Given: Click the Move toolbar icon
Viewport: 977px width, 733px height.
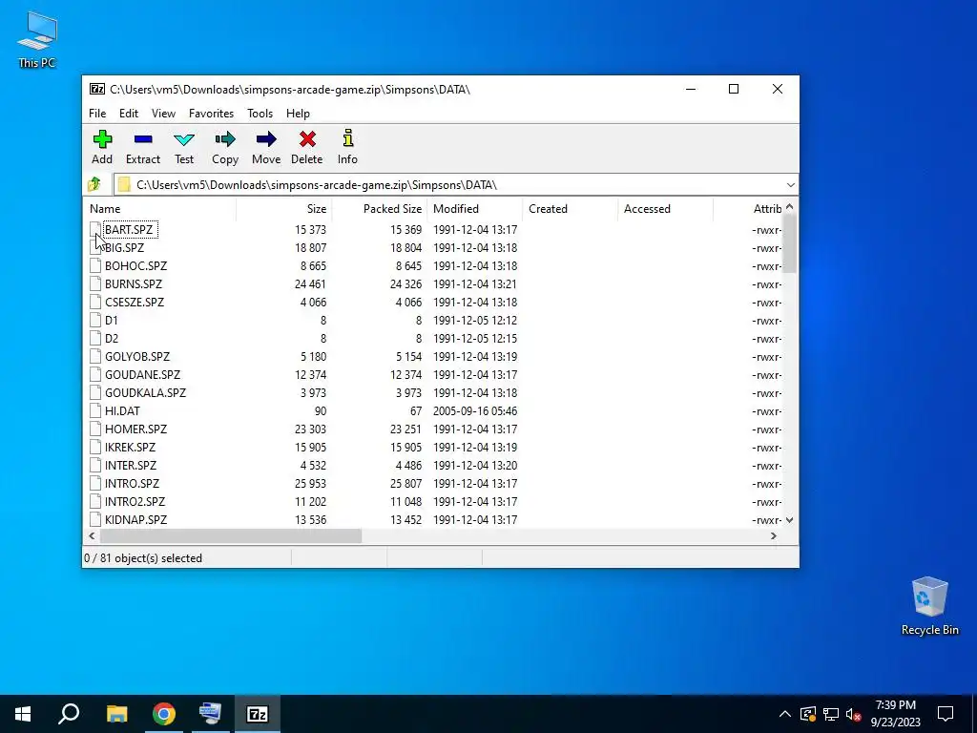Looking at the screenshot, I should tap(266, 139).
